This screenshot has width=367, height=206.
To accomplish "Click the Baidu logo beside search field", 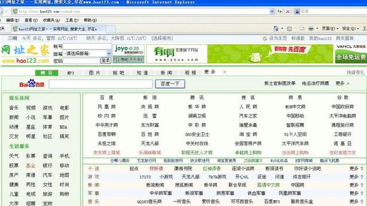I will click(x=32, y=84).
